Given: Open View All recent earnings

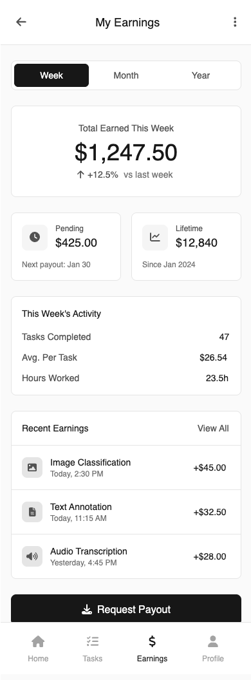Looking at the screenshot, I should pos(213,428).
